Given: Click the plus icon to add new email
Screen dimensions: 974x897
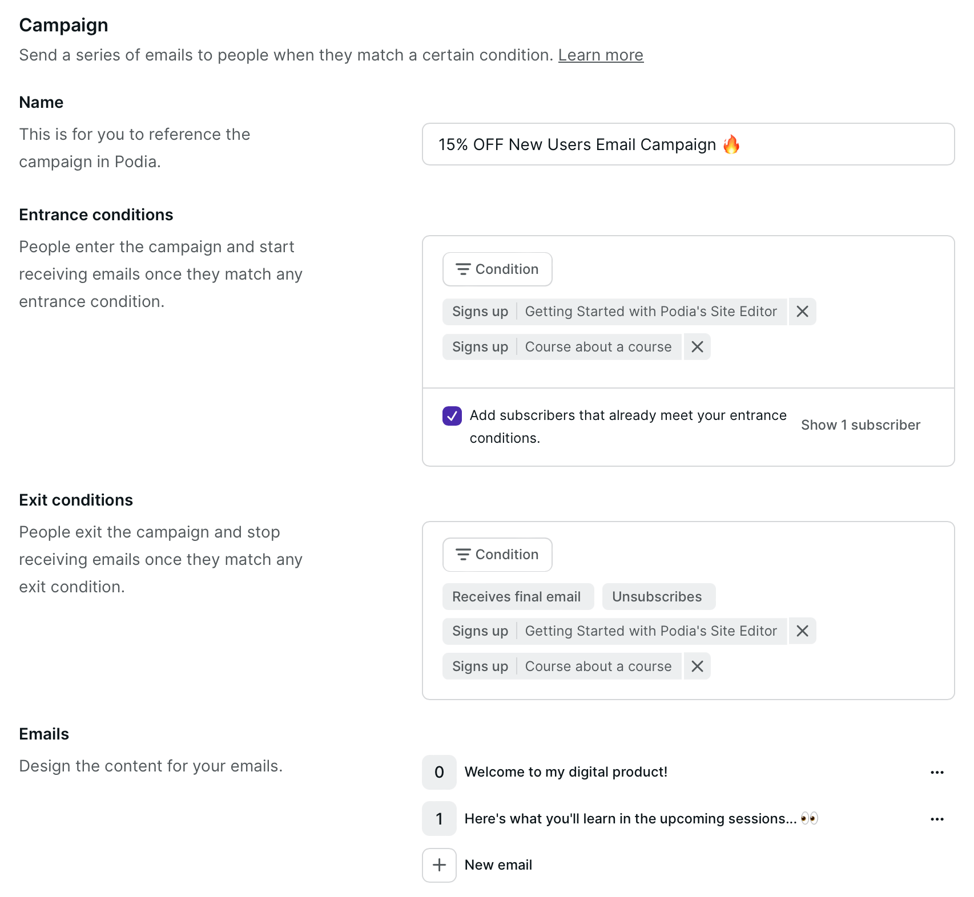Looking at the screenshot, I should tap(439, 865).
